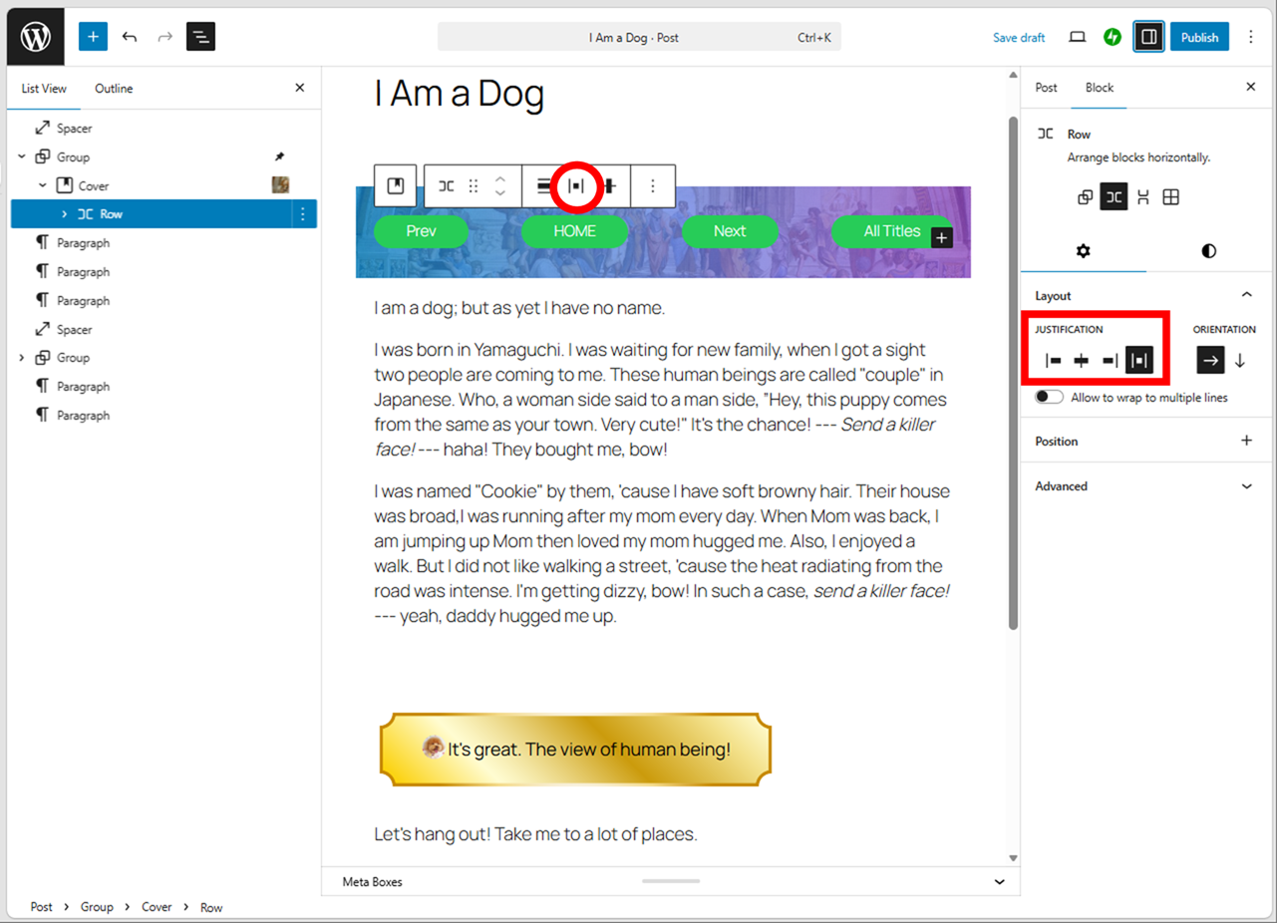Click the Publish button
Viewport: 1277px width, 923px height.
[1199, 37]
